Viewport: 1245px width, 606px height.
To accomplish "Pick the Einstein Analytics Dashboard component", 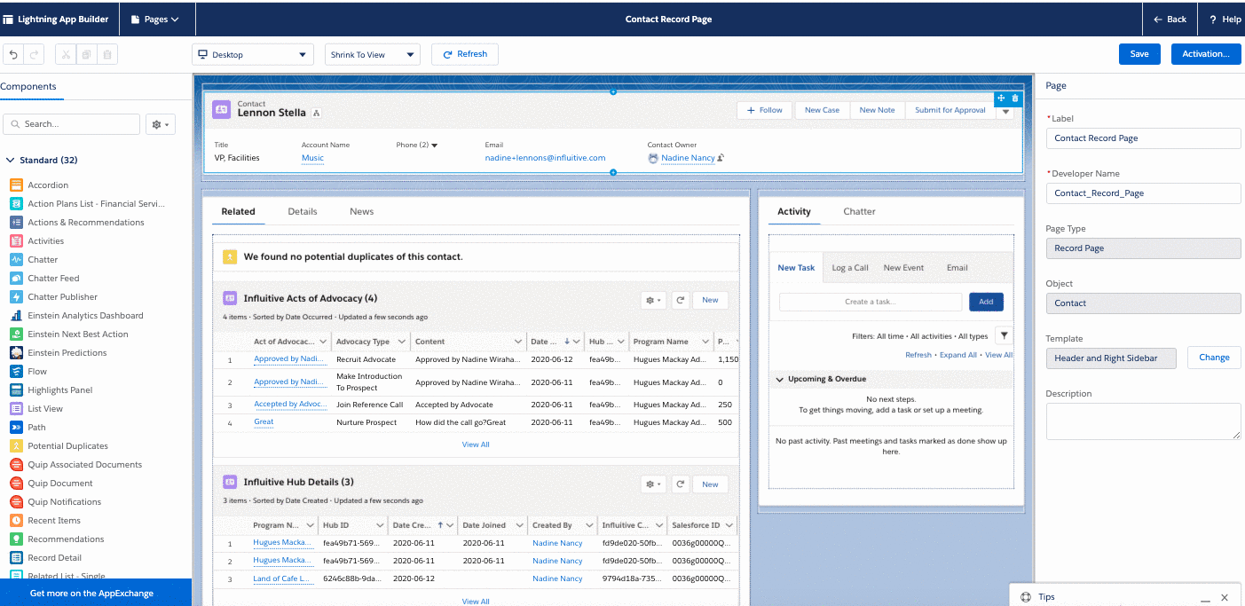I will pyautogui.click(x=84, y=316).
